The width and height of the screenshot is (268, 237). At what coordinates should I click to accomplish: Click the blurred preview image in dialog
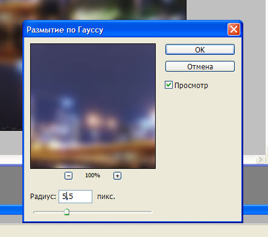93,106
